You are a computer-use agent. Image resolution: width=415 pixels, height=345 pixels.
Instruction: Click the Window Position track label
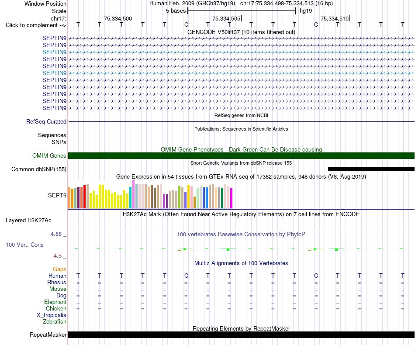click(45, 3)
